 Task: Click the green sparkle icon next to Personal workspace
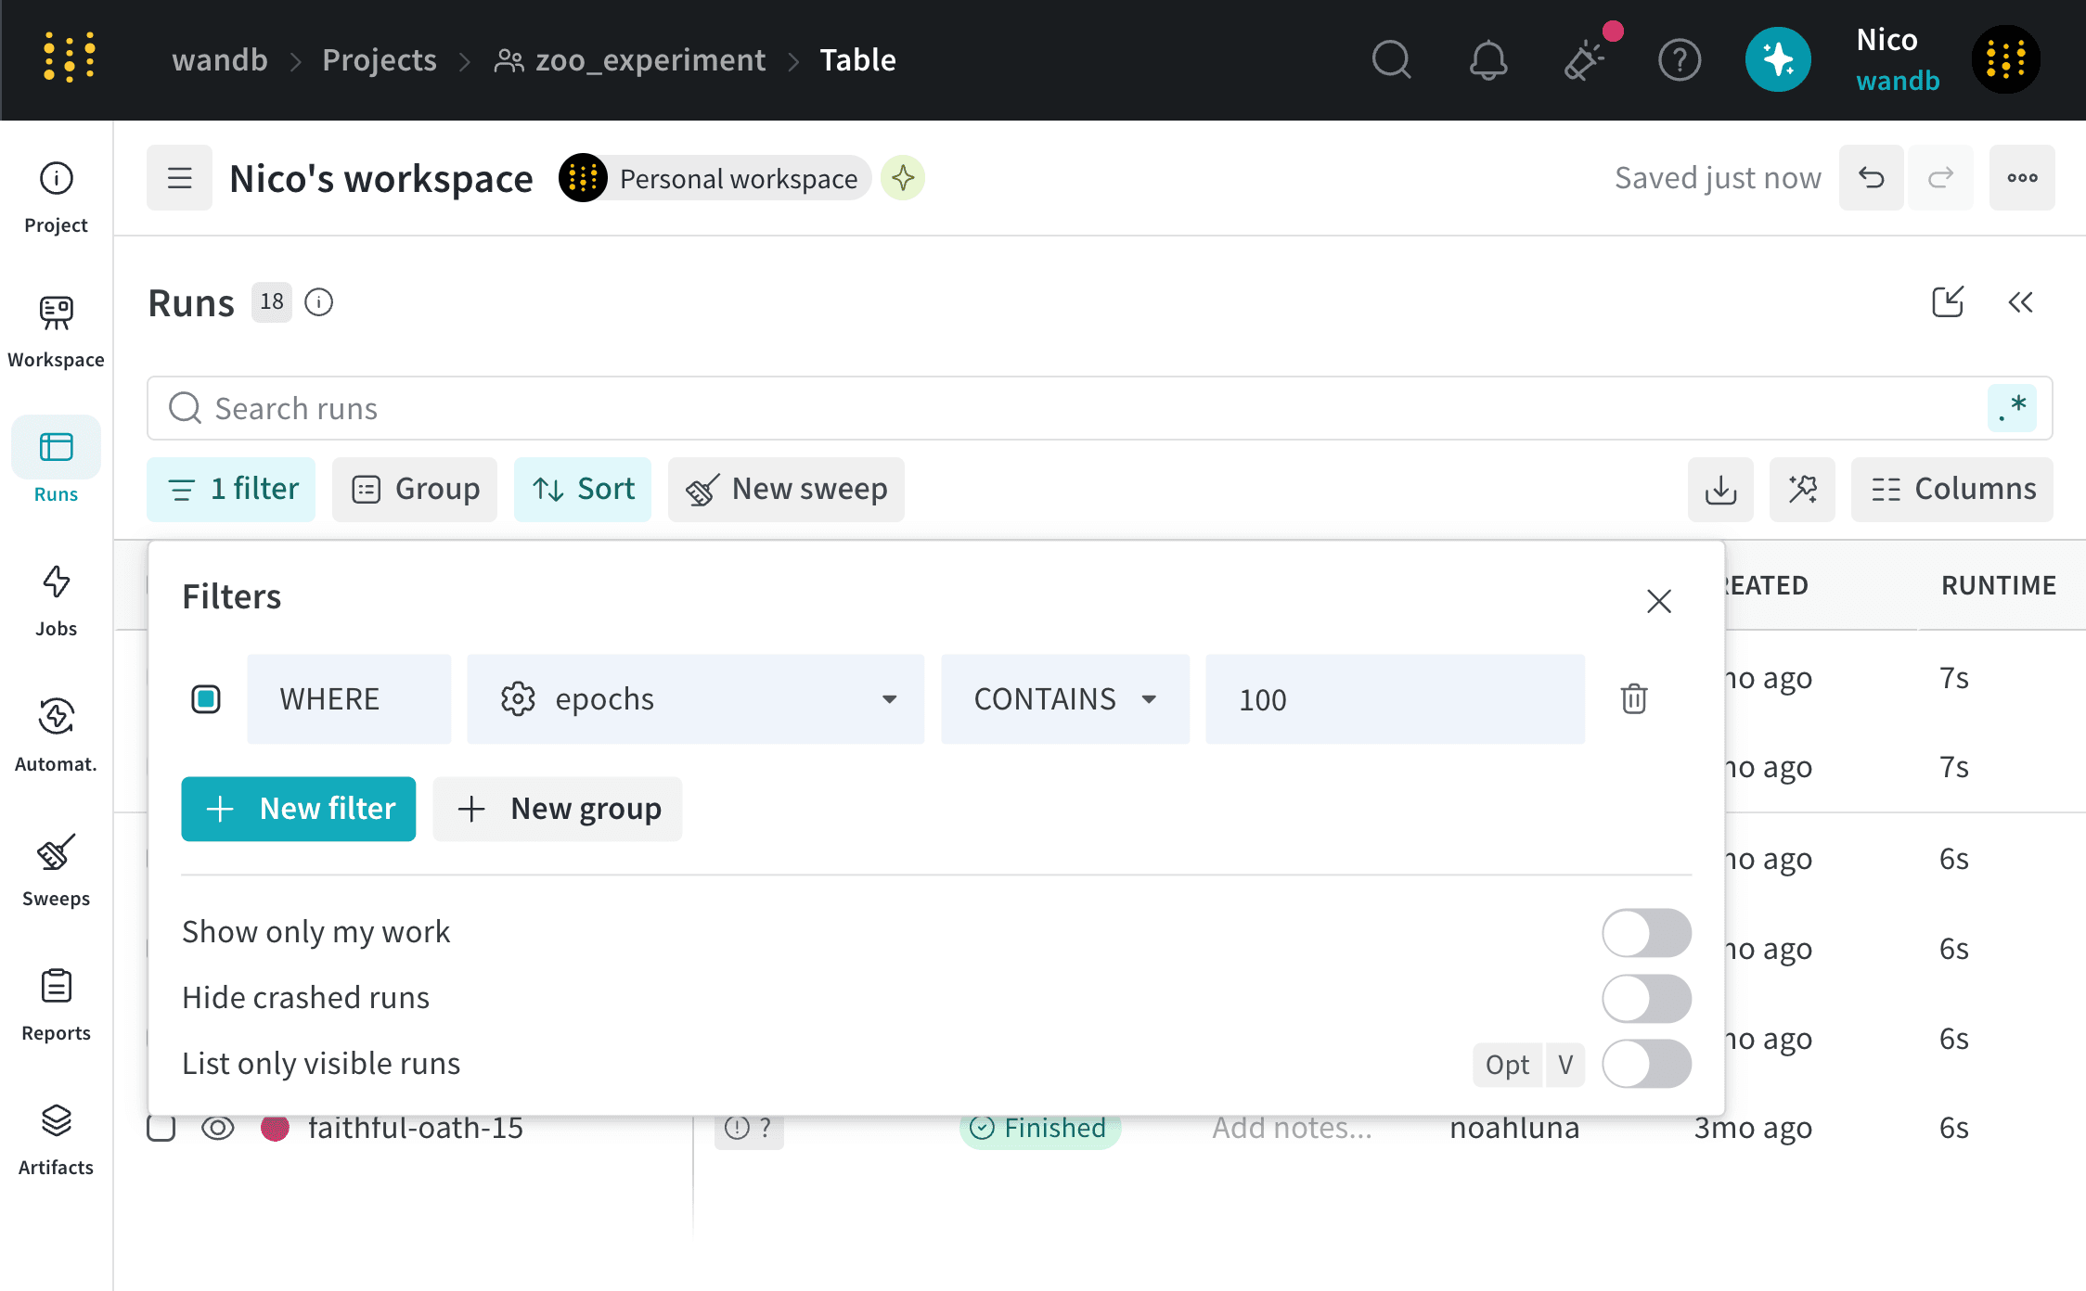pyautogui.click(x=903, y=177)
